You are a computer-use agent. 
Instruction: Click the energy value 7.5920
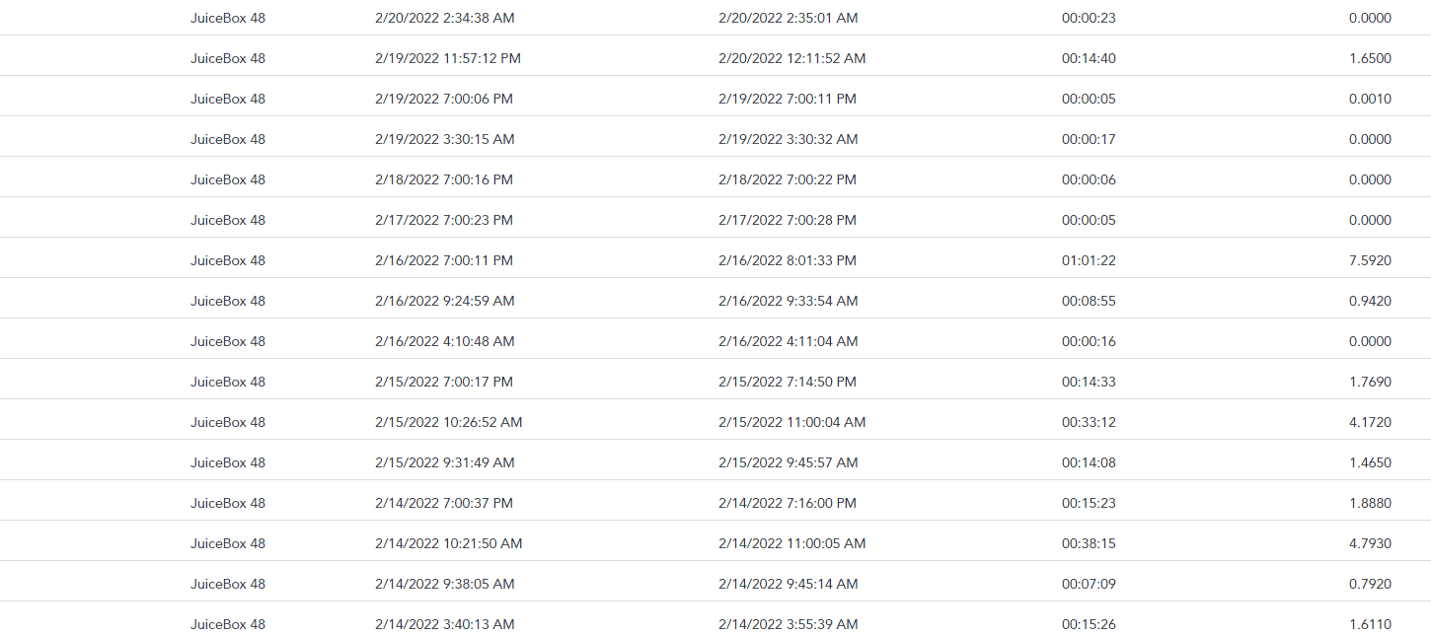coord(1370,260)
